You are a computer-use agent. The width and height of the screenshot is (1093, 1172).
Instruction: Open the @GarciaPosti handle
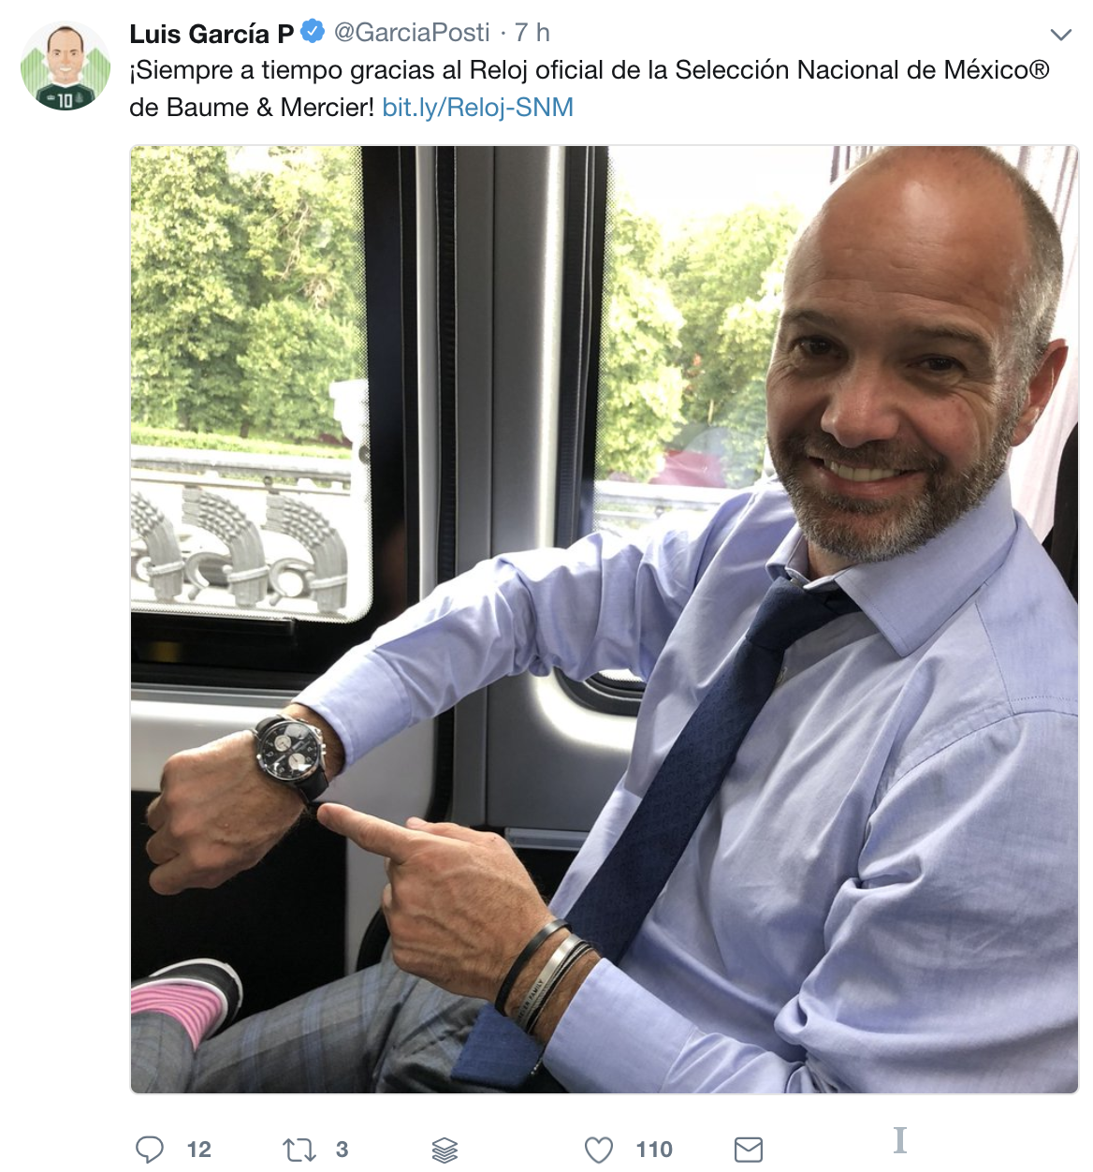[412, 33]
